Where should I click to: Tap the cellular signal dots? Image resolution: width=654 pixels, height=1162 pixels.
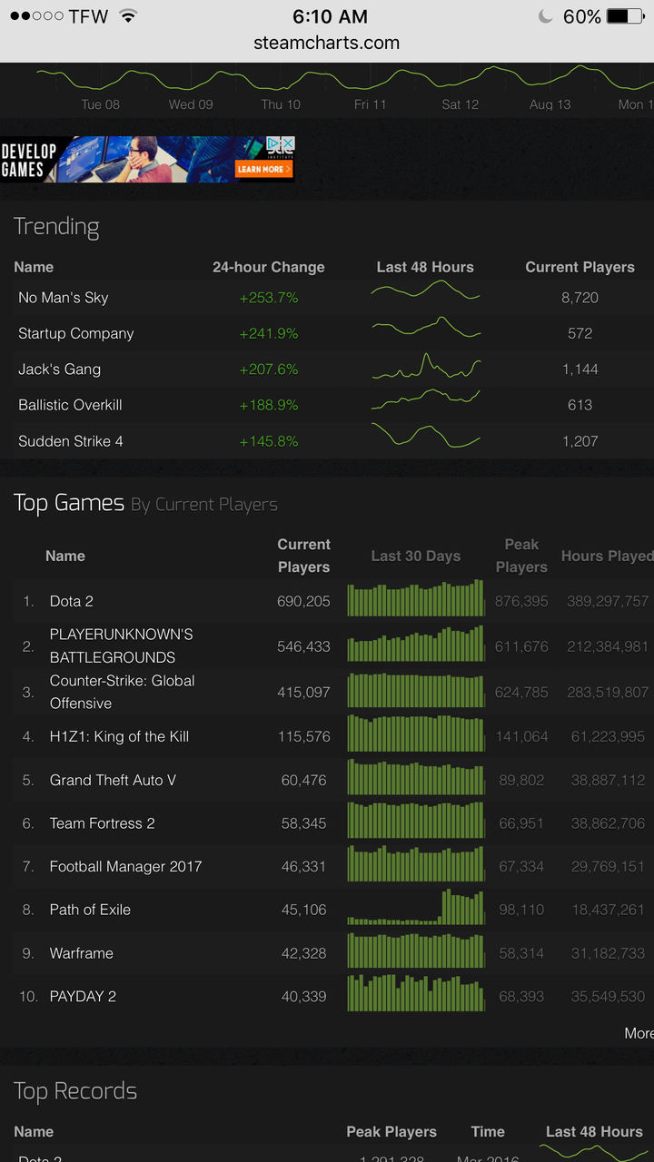(35, 16)
